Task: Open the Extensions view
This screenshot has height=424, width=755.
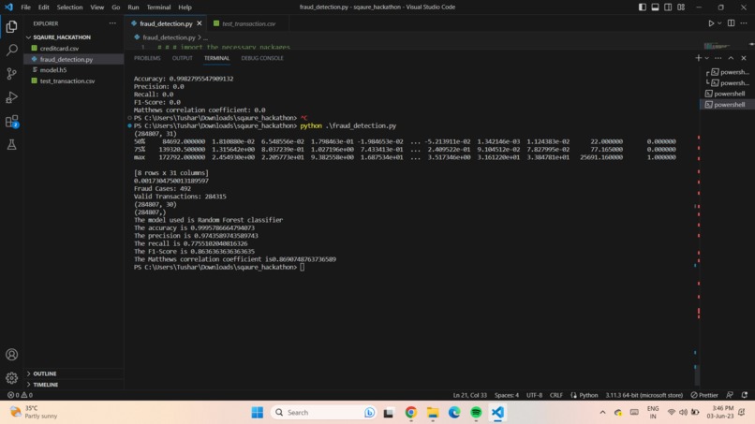Action: (11, 122)
